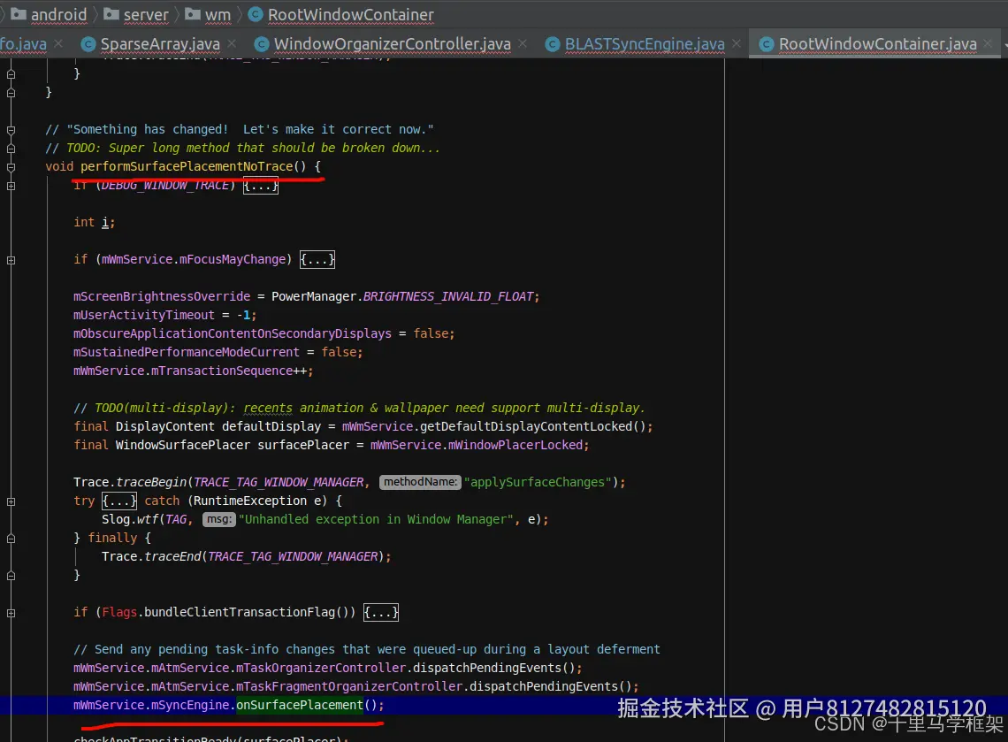This screenshot has height=742, width=1008.
Task: Collapse performSurfacePlacementNoTrace method in gutter
Action: (11, 166)
